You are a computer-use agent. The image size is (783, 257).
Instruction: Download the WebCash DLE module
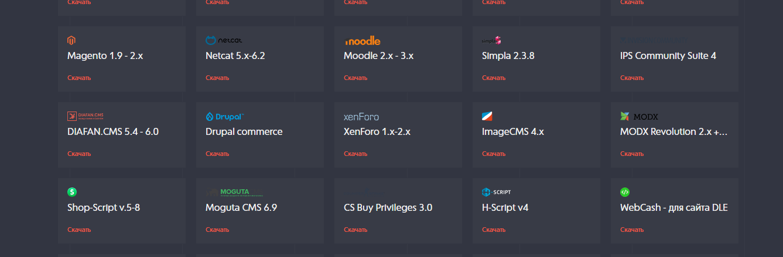click(632, 230)
